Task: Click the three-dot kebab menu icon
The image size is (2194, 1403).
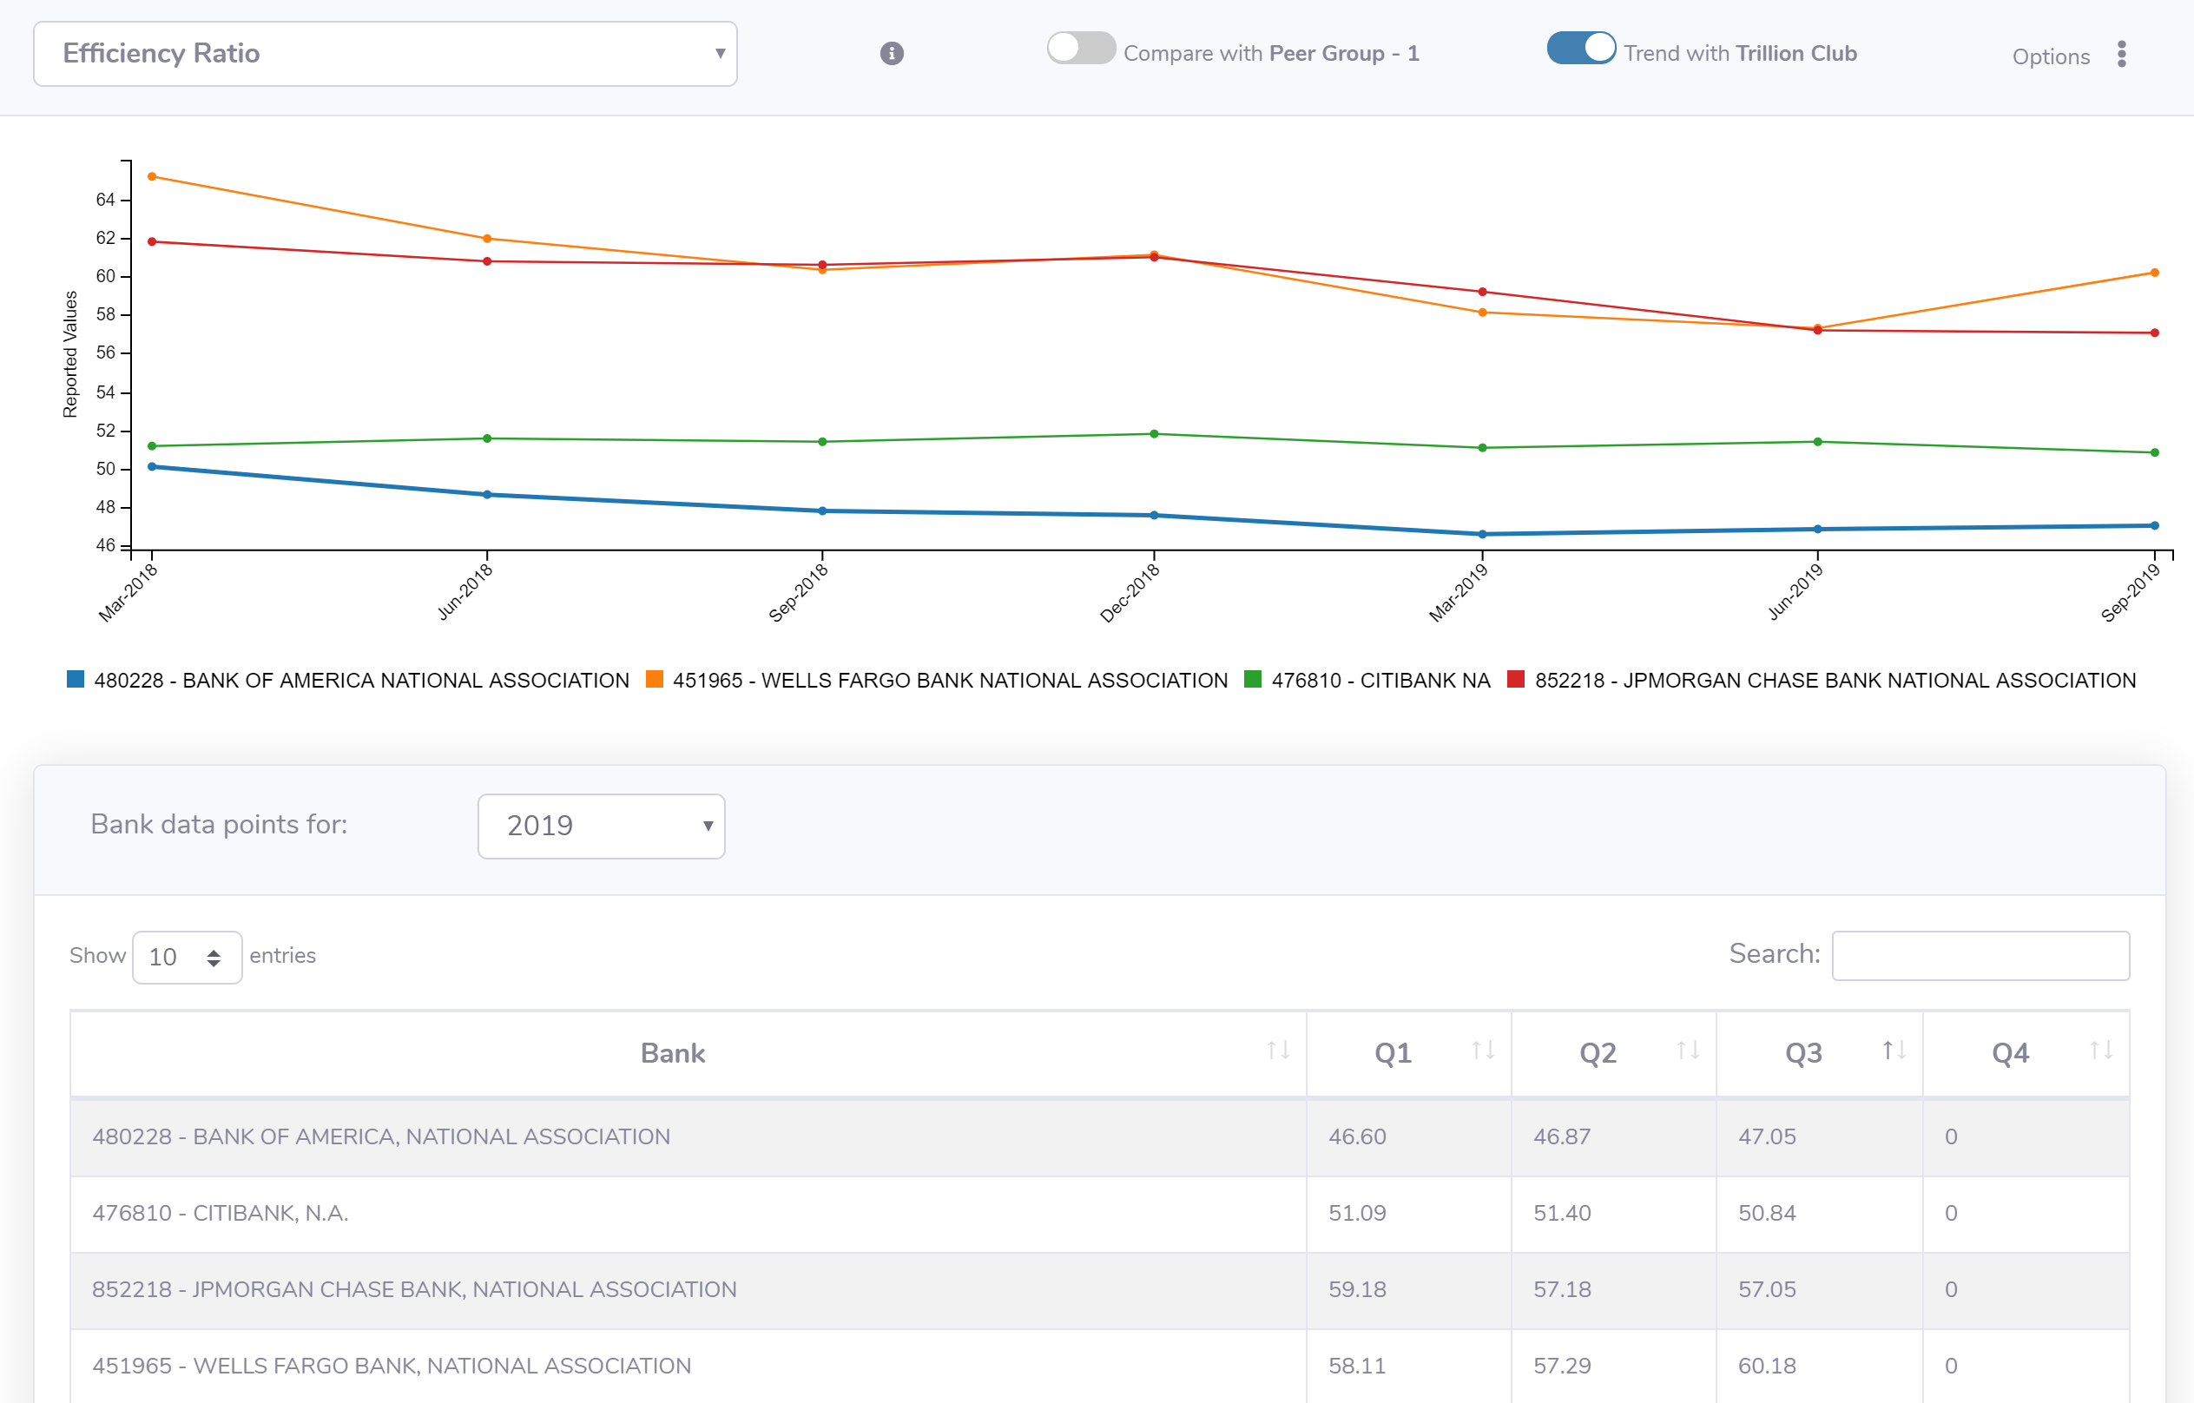Action: [x=2122, y=55]
